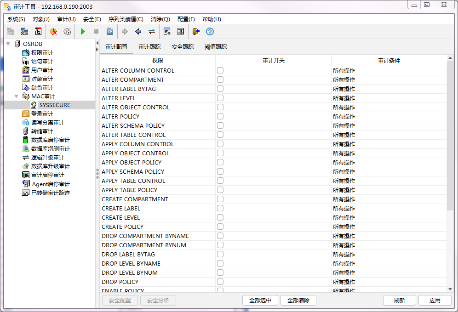This screenshot has width=458, height=312.
Task: Collapse the OSRDB root tree node
Action: point(8,44)
